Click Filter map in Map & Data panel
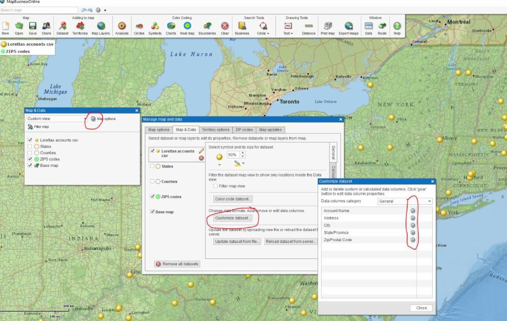This screenshot has height=321, width=507. 38,127
